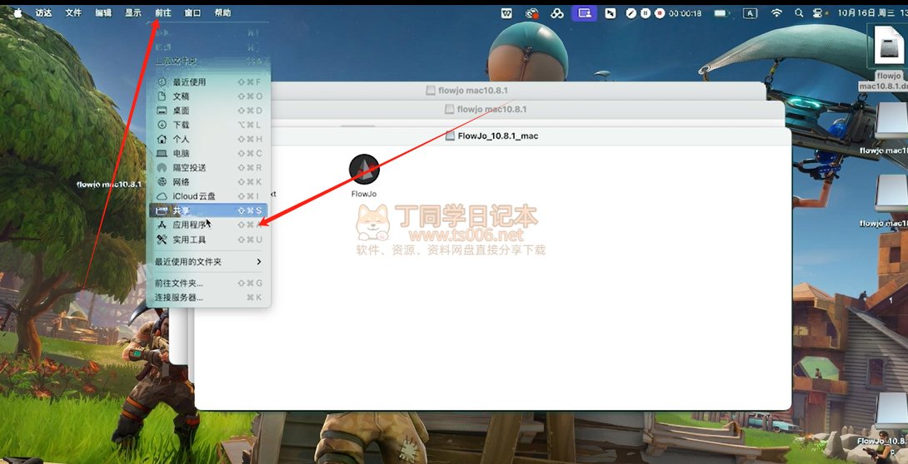Click the cloud sync status icon with red dot

click(532, 12)
